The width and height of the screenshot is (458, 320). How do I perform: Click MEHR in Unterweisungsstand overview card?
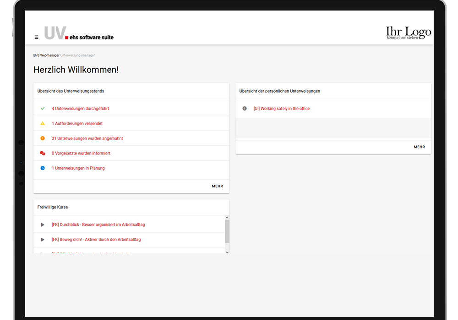click(217, 186)
